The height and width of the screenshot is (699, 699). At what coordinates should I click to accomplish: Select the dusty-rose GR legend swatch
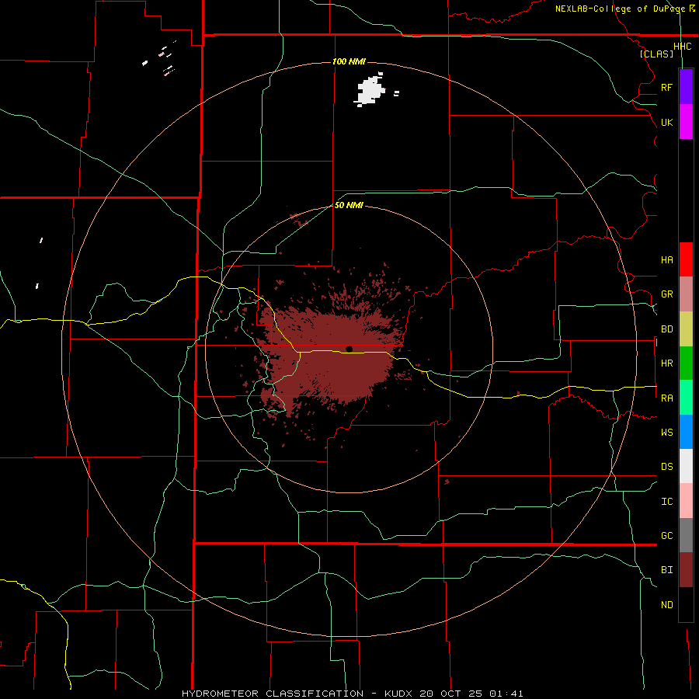click(686, 294)
